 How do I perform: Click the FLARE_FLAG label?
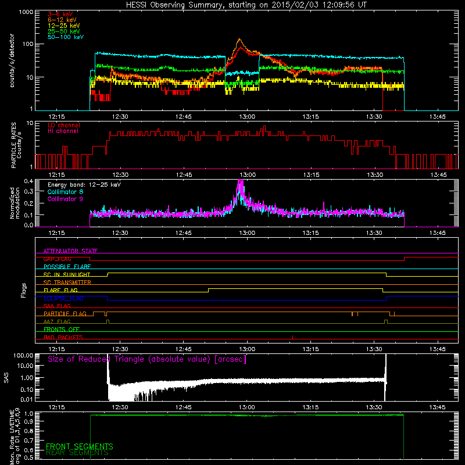point(60,290)
